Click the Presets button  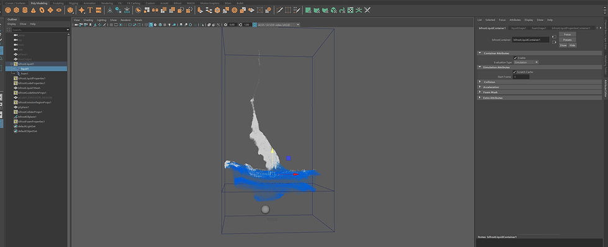567,40
